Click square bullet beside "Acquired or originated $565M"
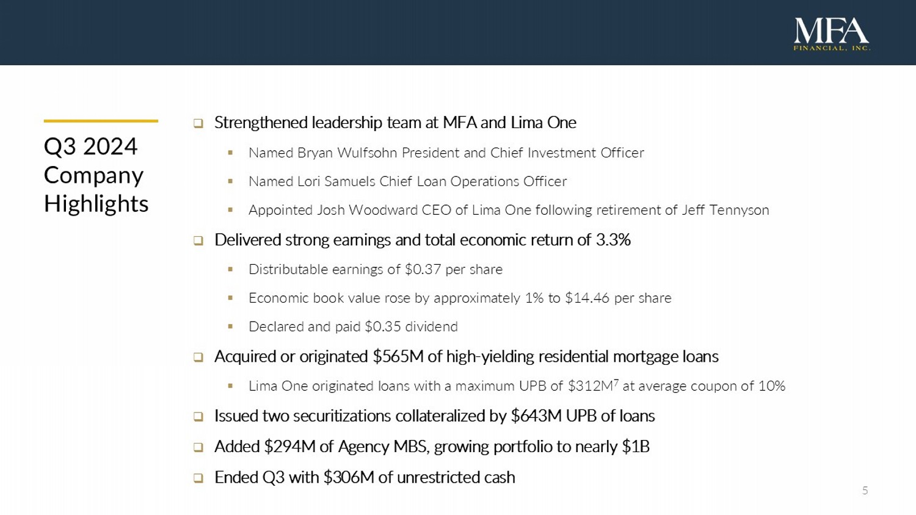Screen dimensions: 916x515 point(198,357)
